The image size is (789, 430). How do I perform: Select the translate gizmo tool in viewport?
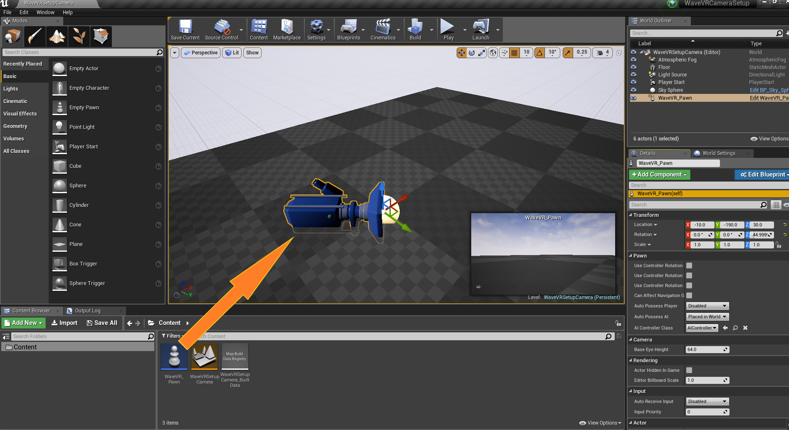point(461,53)
